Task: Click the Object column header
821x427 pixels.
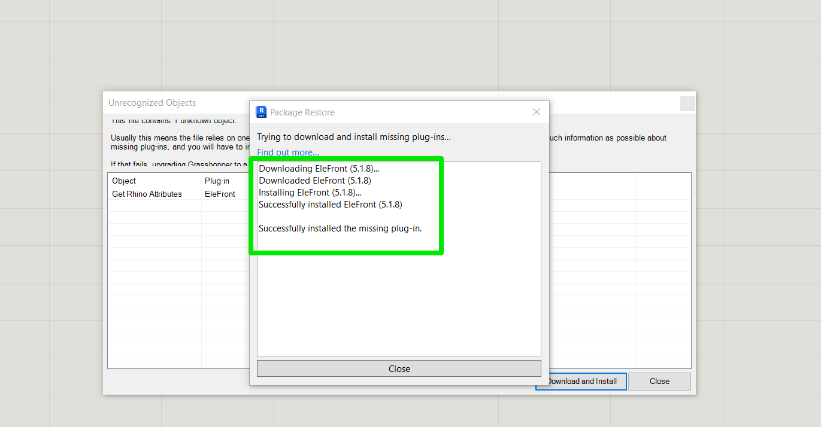Action: pyautogui.click(x=154, y=181)
